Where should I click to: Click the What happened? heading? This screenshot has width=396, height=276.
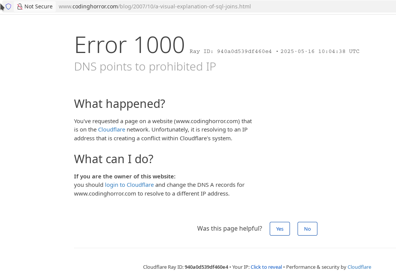click(119, 104)
